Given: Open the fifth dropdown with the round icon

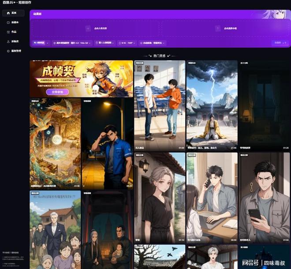Looking at the screenshot, I should (152, 43).
